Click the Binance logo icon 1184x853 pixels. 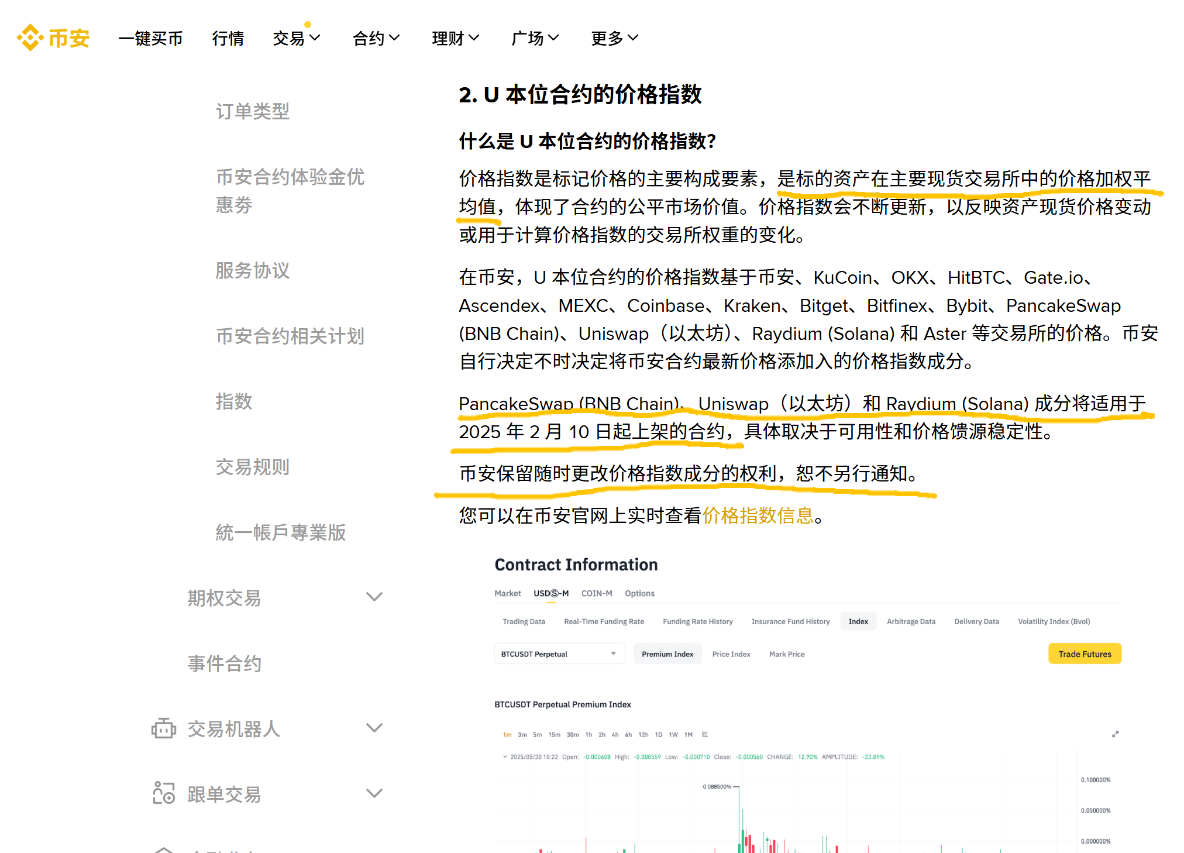point(30,38)
